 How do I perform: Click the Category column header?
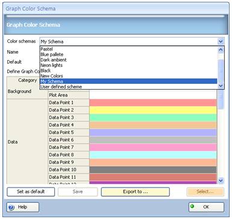tap(27, 80)
